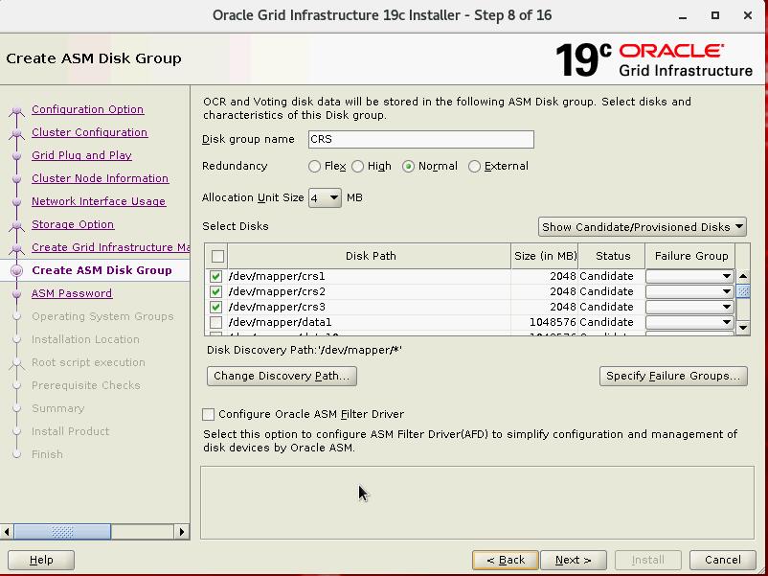Image resolution: width=768 pixels, height=576 pixels.
Task: Open Show Candidate/Provisioned Disks dropdown
Action: click(642, 227)
